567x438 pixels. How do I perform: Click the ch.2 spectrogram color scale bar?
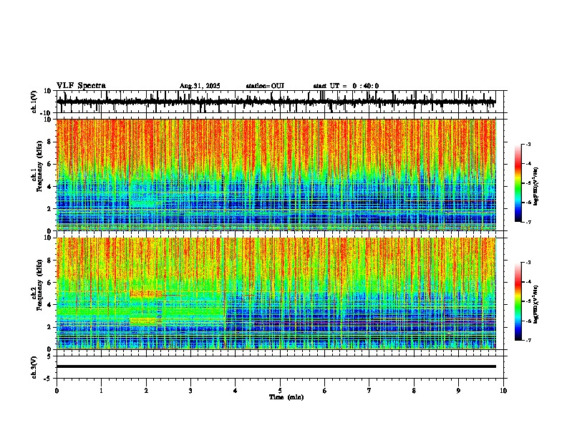tap(518, 301)
